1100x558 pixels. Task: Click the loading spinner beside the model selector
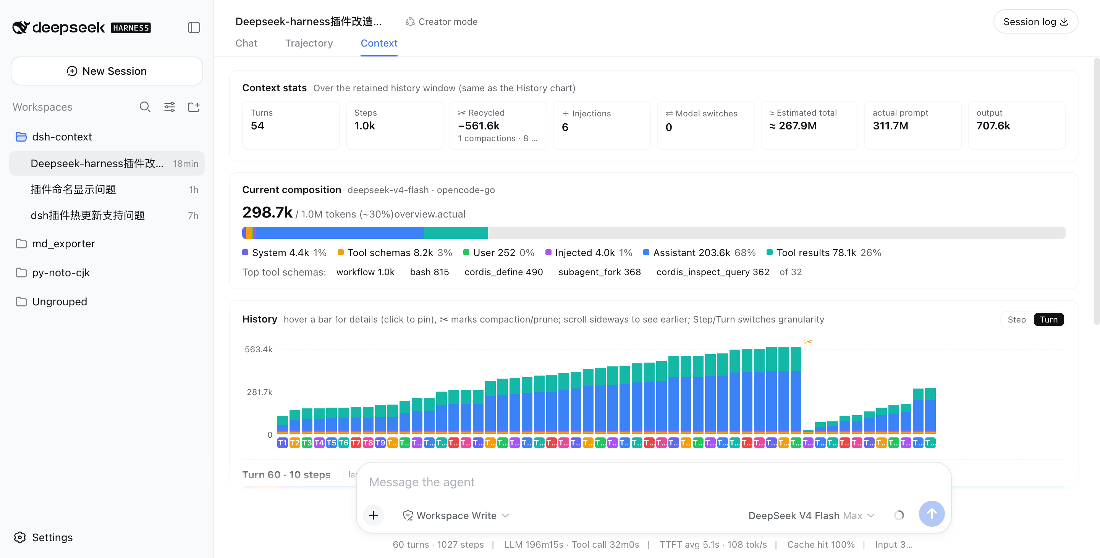899,515
